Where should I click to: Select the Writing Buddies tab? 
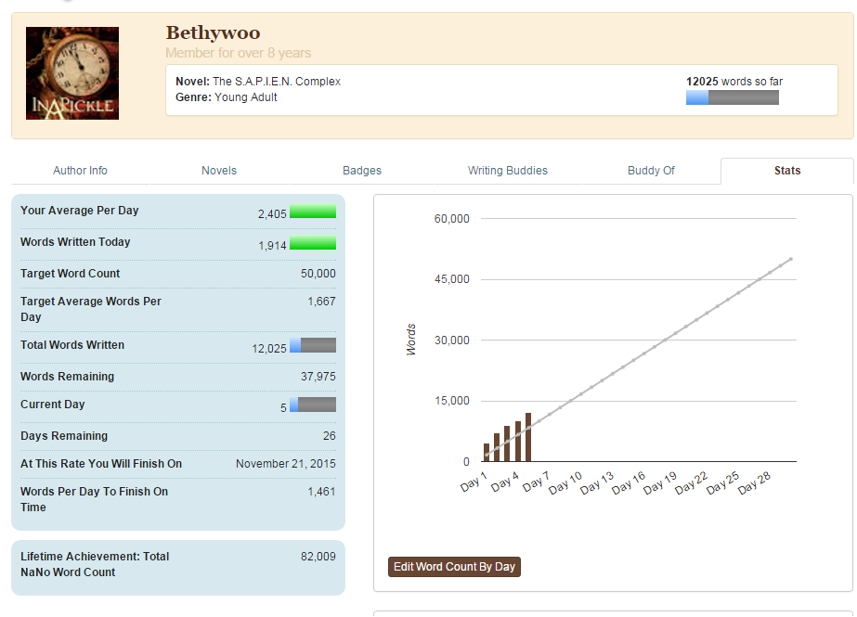coord(507,171)
